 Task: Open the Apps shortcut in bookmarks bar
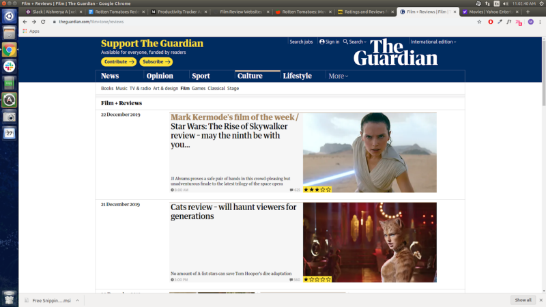[31, 31]
